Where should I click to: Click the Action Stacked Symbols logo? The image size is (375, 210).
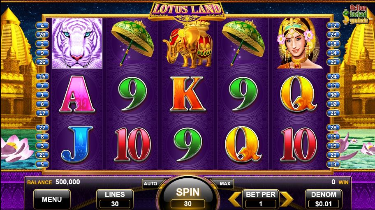(x=357, y=15)
